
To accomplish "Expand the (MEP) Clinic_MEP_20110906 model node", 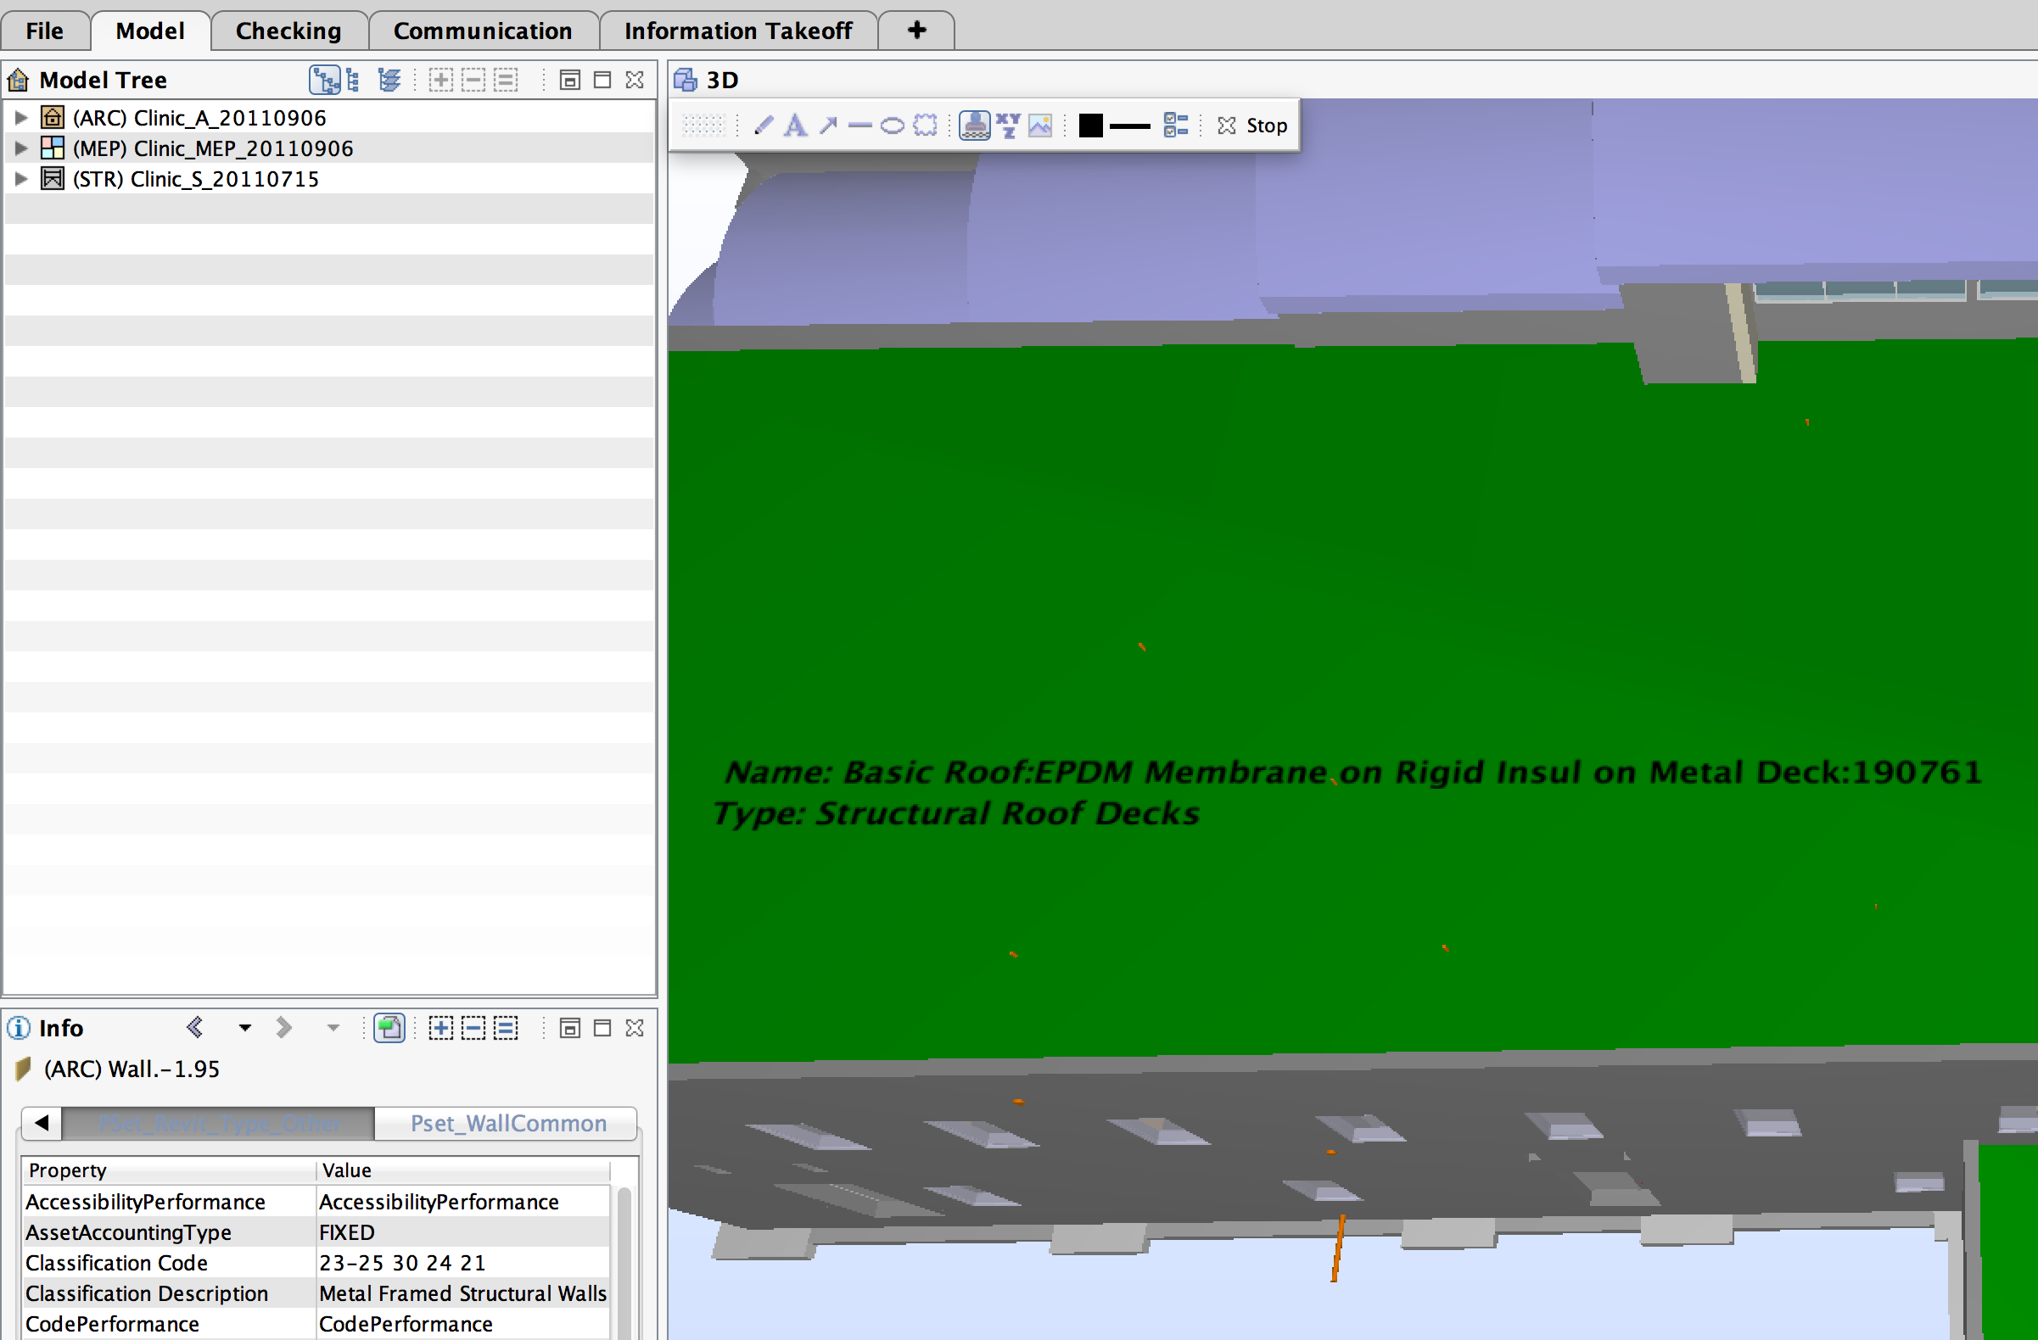I will (x=20, y=148).
